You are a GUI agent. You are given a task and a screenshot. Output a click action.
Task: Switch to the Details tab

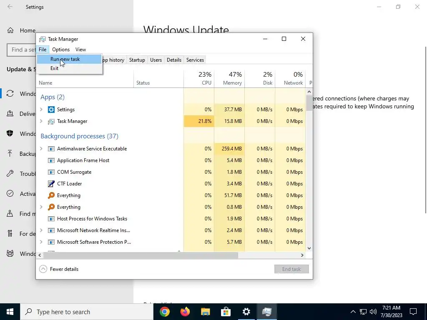coord(174,60)
